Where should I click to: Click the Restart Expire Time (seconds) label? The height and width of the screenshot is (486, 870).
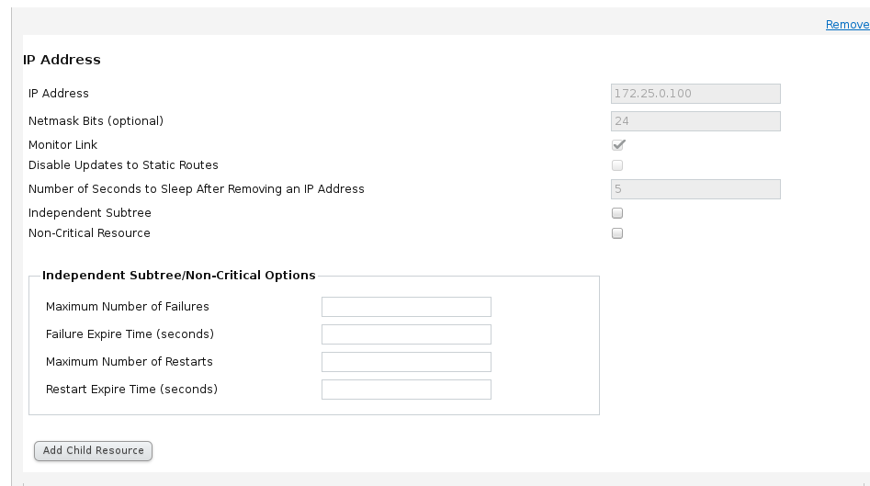131,389
